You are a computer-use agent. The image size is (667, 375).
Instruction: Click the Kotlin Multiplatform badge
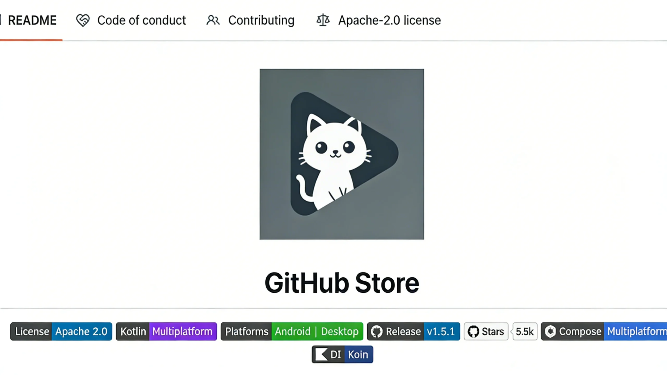pos(166,331)
